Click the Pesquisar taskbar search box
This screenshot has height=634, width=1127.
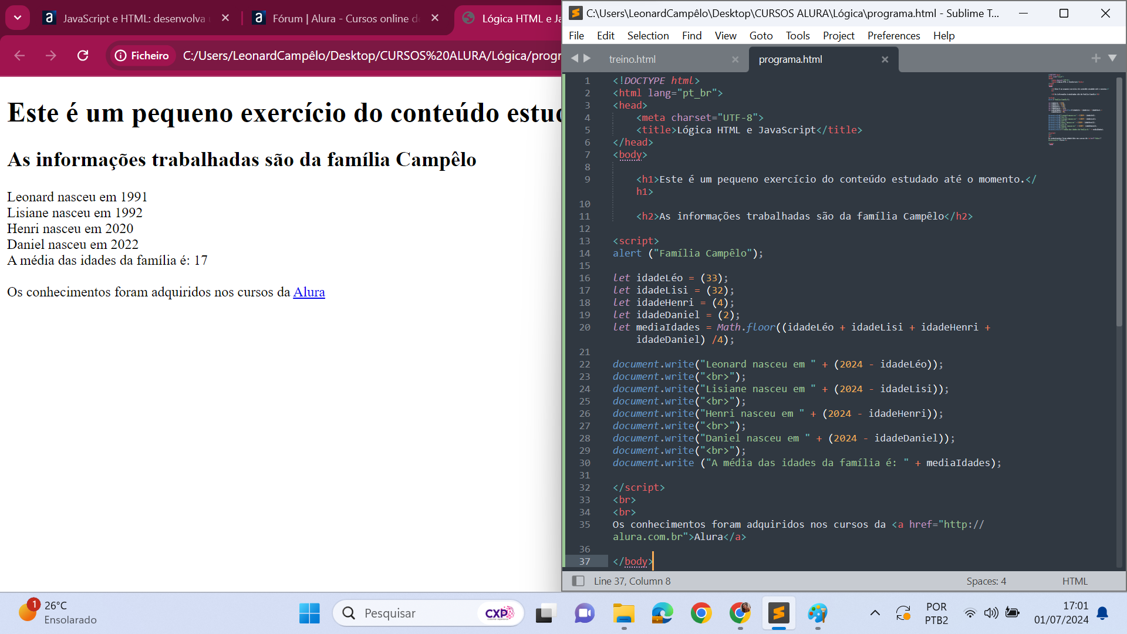coord(428,613)
